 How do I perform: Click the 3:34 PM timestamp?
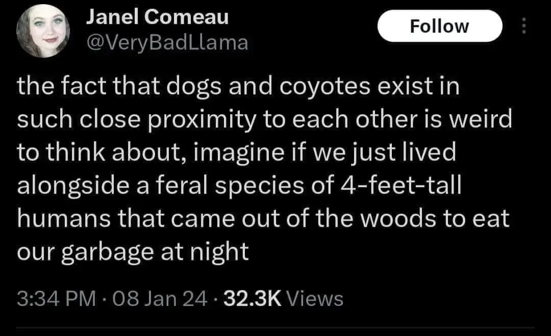click(x=56, y=298)
